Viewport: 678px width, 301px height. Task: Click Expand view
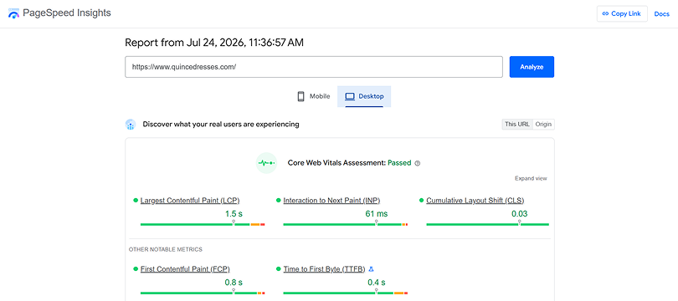(531, 178)
